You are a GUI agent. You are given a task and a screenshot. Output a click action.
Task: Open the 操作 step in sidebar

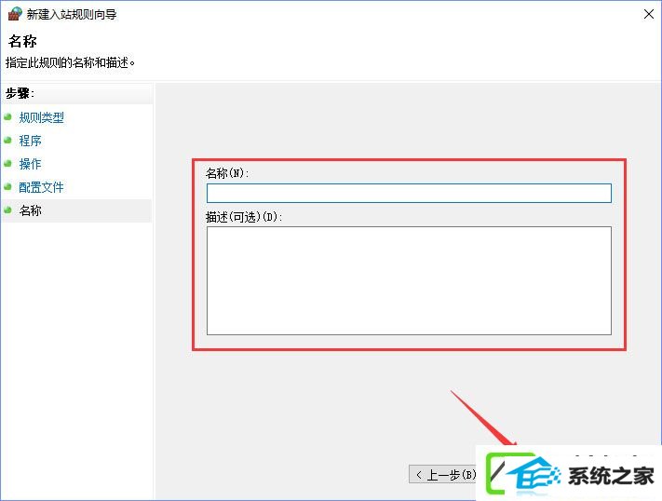[31, 164]
